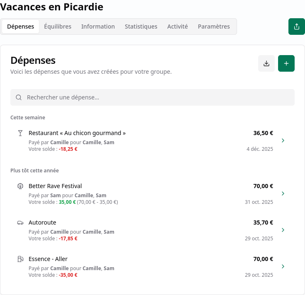305x295 pixels.
Task: Switch to the Équilibres tab
Action: coord(58,27)
